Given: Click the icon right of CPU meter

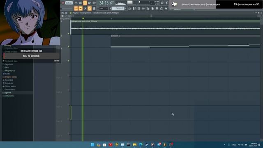Looking at the screenshot, I should (x=166, y=3).
